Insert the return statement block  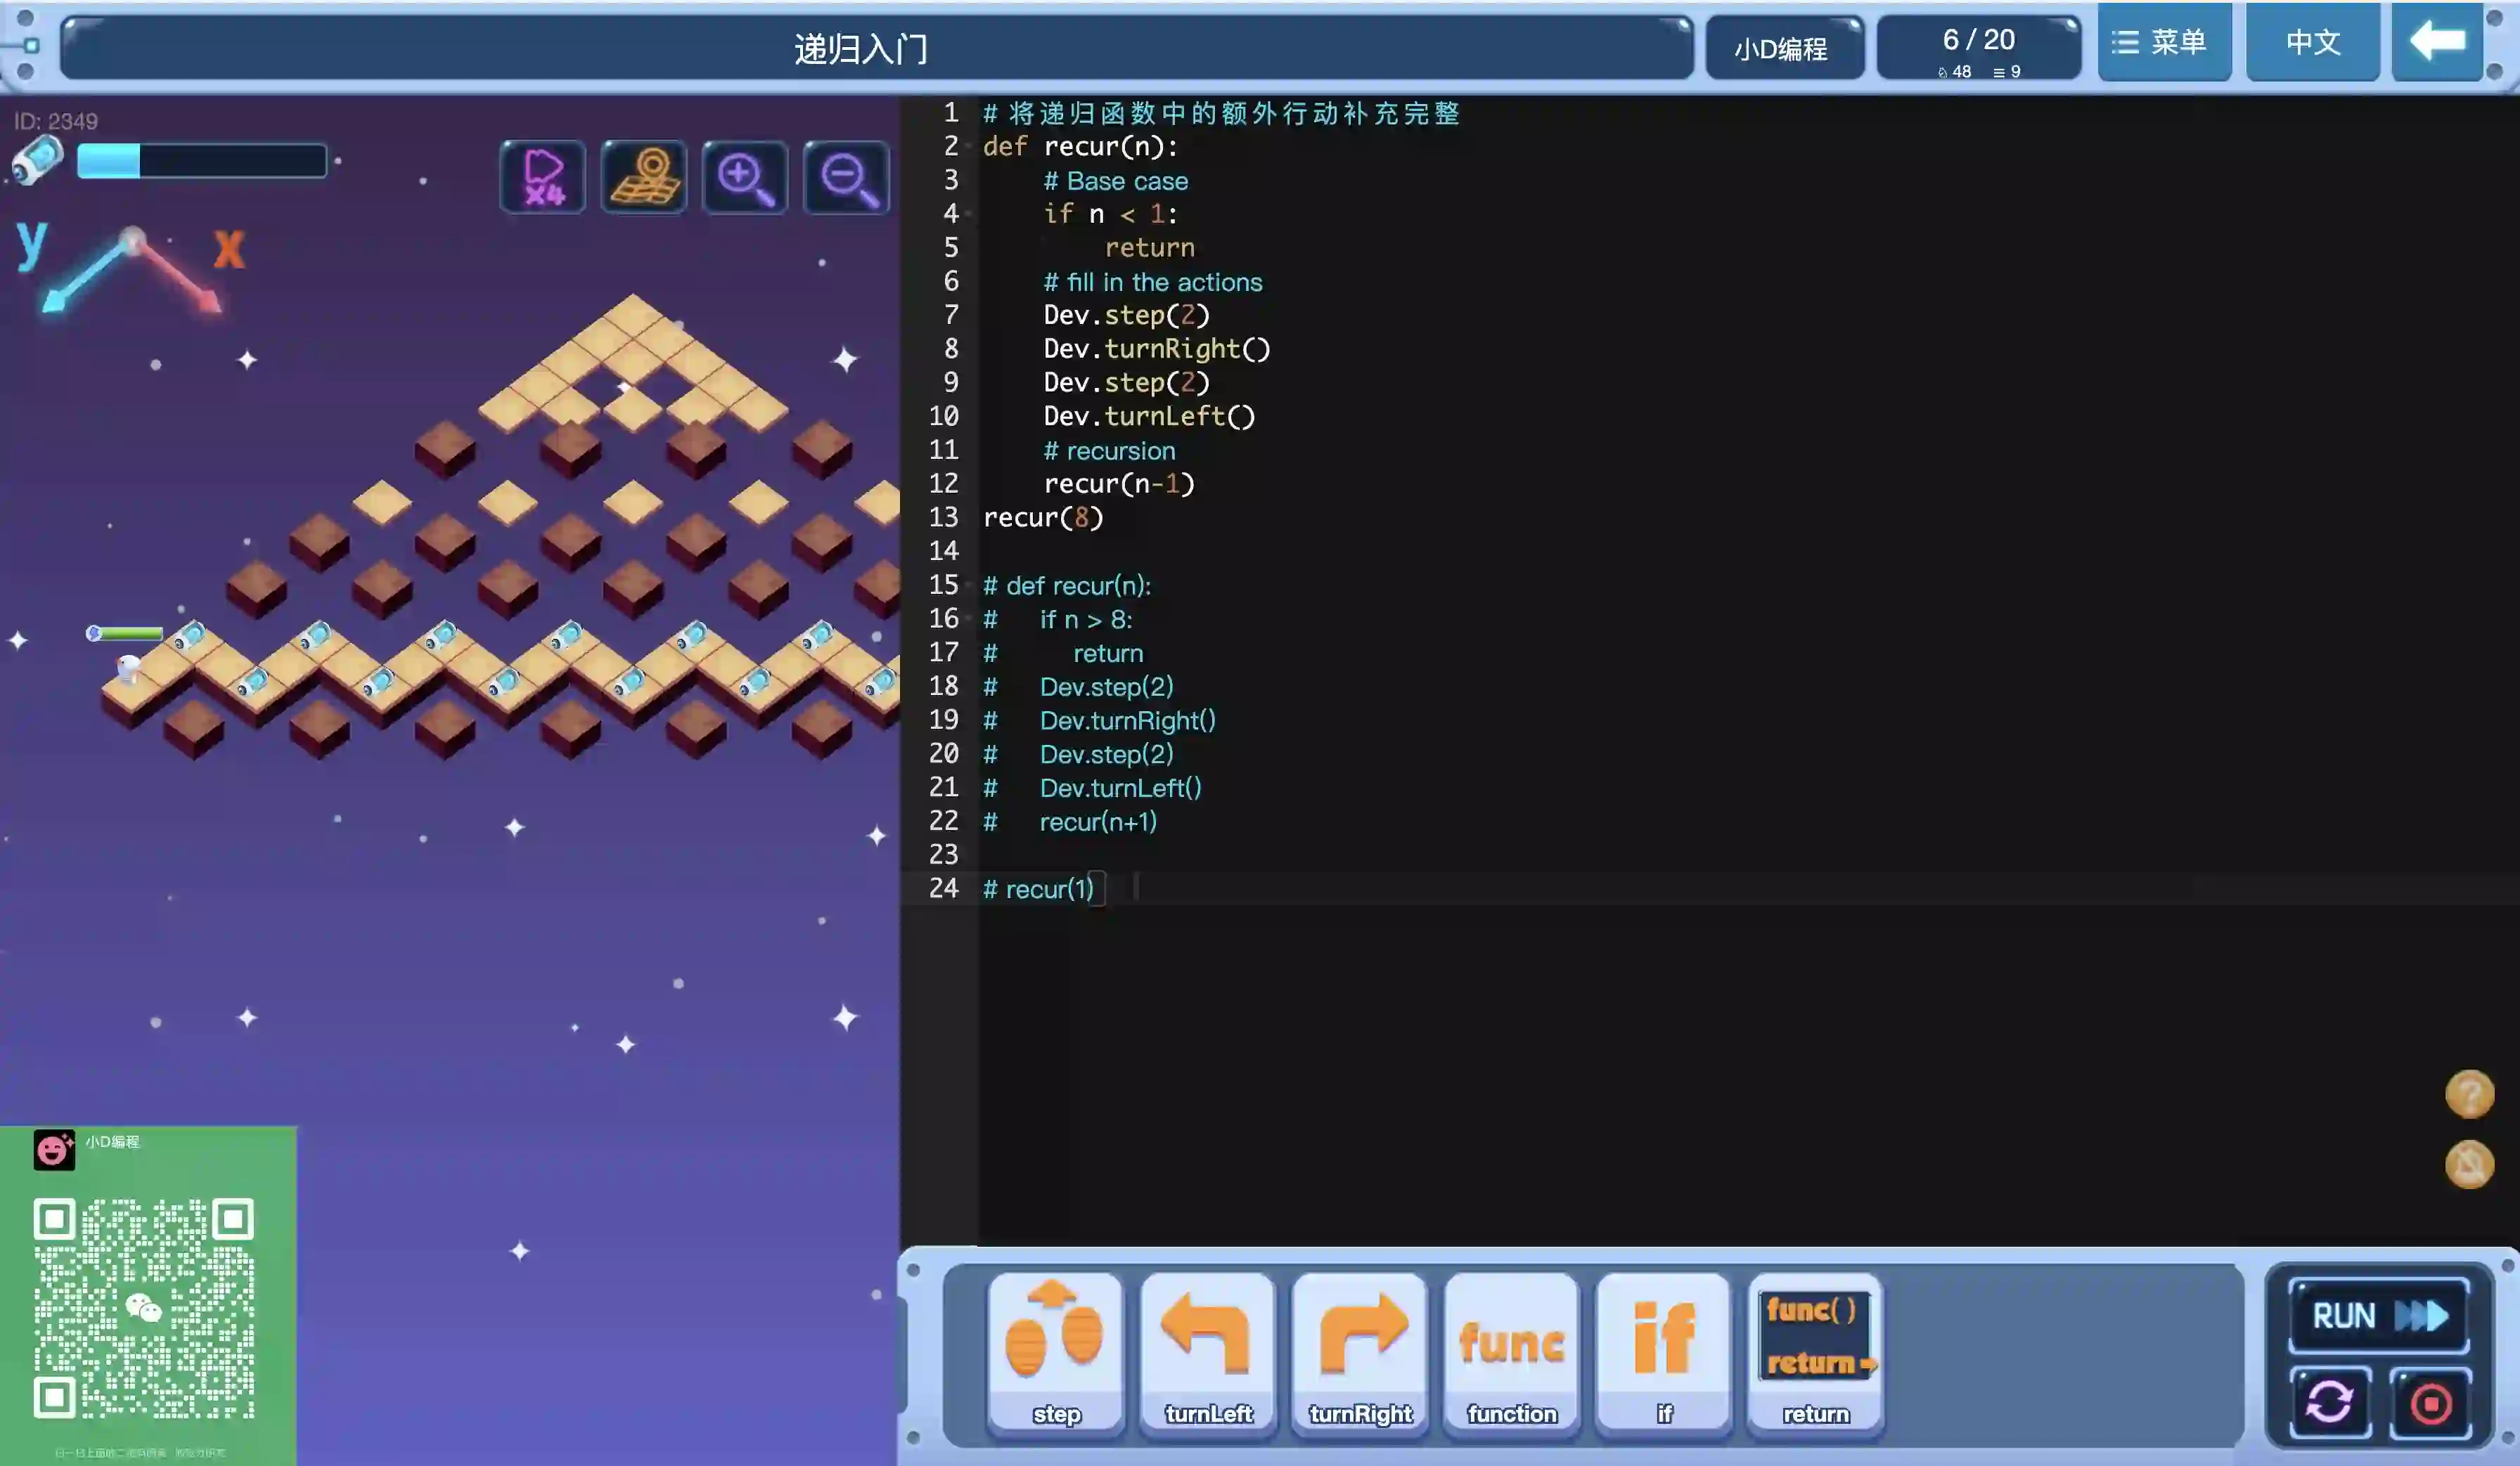pyautogui.click(x=1815, y=1351)
